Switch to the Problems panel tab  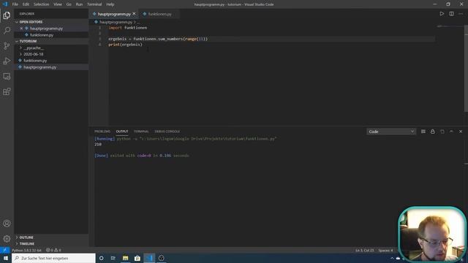pyautogui.click(x=102, y=131)
